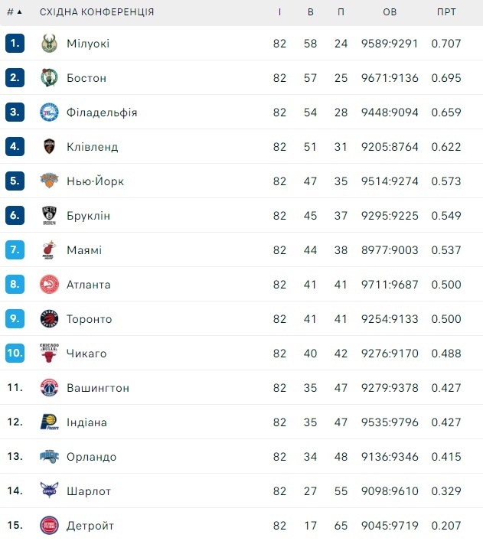Sort by П losses column header
Viewport: 483px width, 541px height.
pos(341,12)
